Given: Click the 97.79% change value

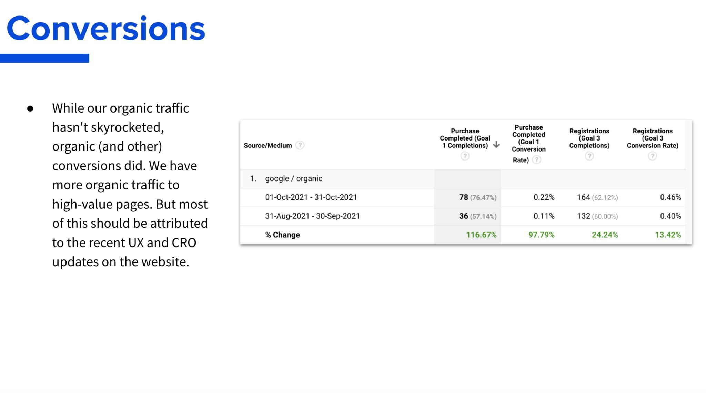Looking at the screenshot, I should click(542, 235).
